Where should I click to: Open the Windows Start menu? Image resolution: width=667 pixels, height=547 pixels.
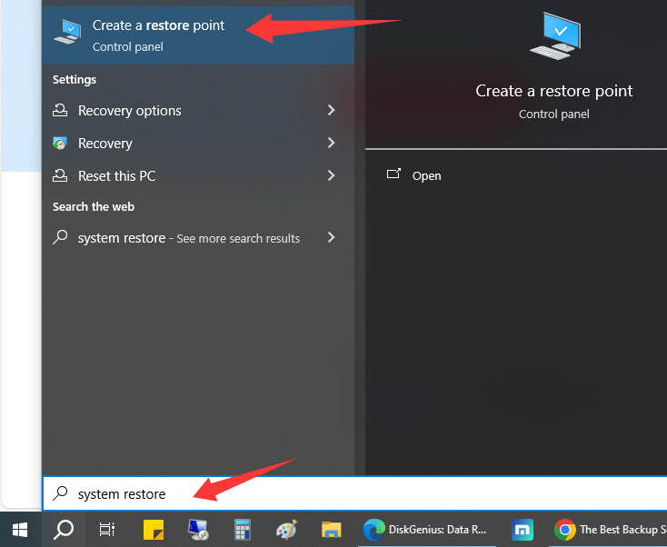(x=19, y=529)
